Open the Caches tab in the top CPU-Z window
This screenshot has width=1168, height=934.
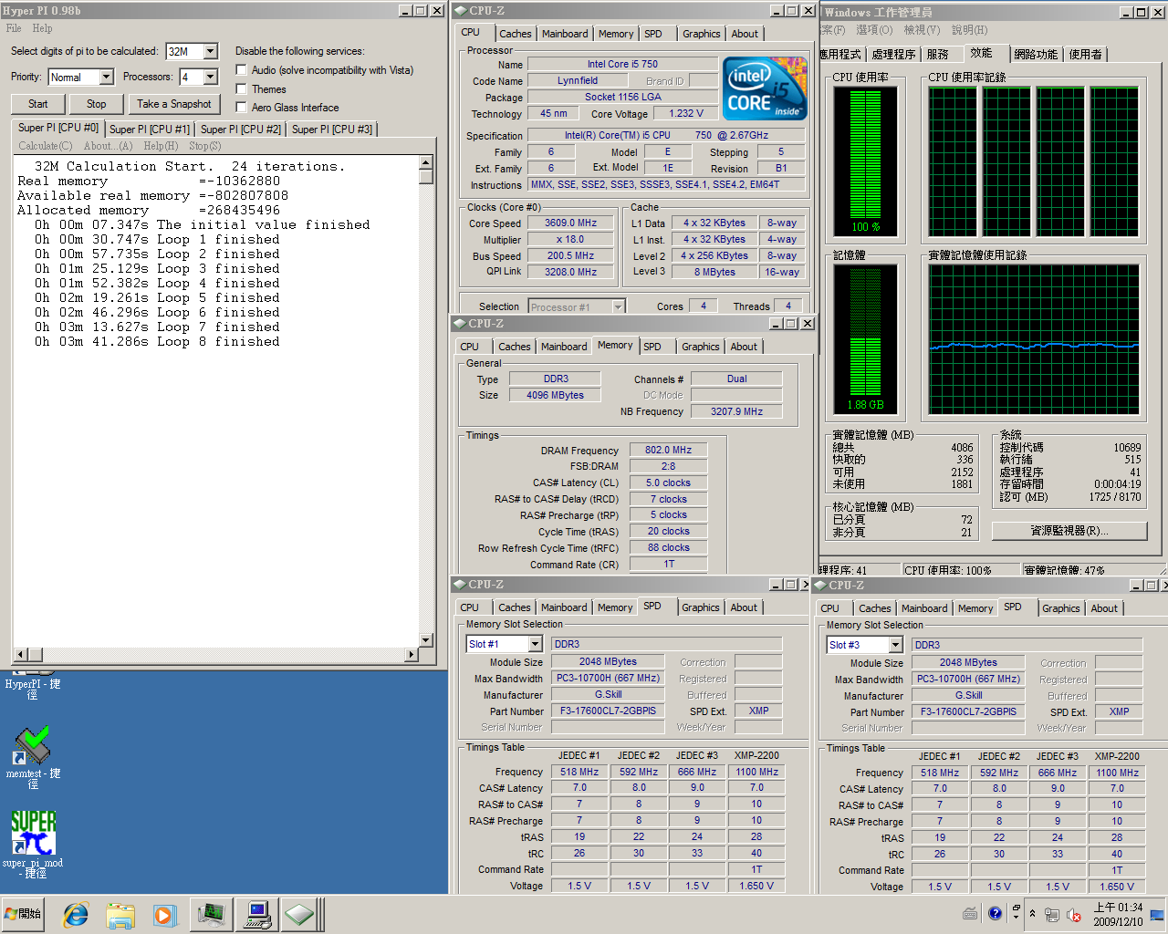coord(516,34)
